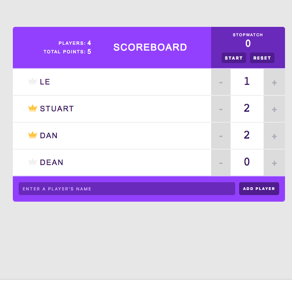
Task: Increment DAN's score
Action: [274, 136]
